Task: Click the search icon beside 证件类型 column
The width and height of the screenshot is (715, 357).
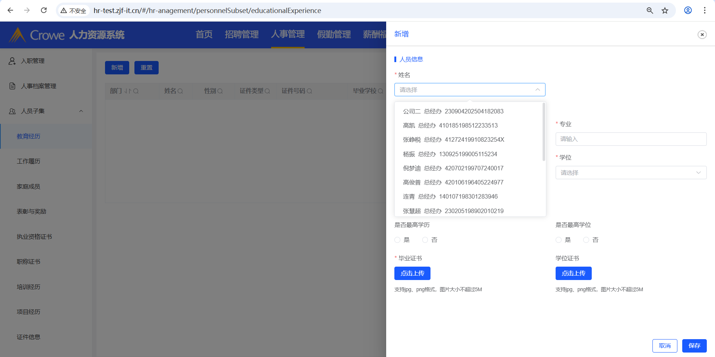Action: click(267, 91)
